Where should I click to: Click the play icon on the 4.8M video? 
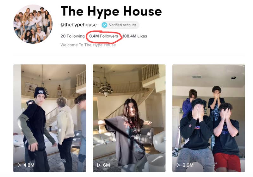19,165
